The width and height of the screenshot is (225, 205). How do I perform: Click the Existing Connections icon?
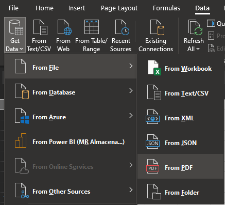[157, 27]
